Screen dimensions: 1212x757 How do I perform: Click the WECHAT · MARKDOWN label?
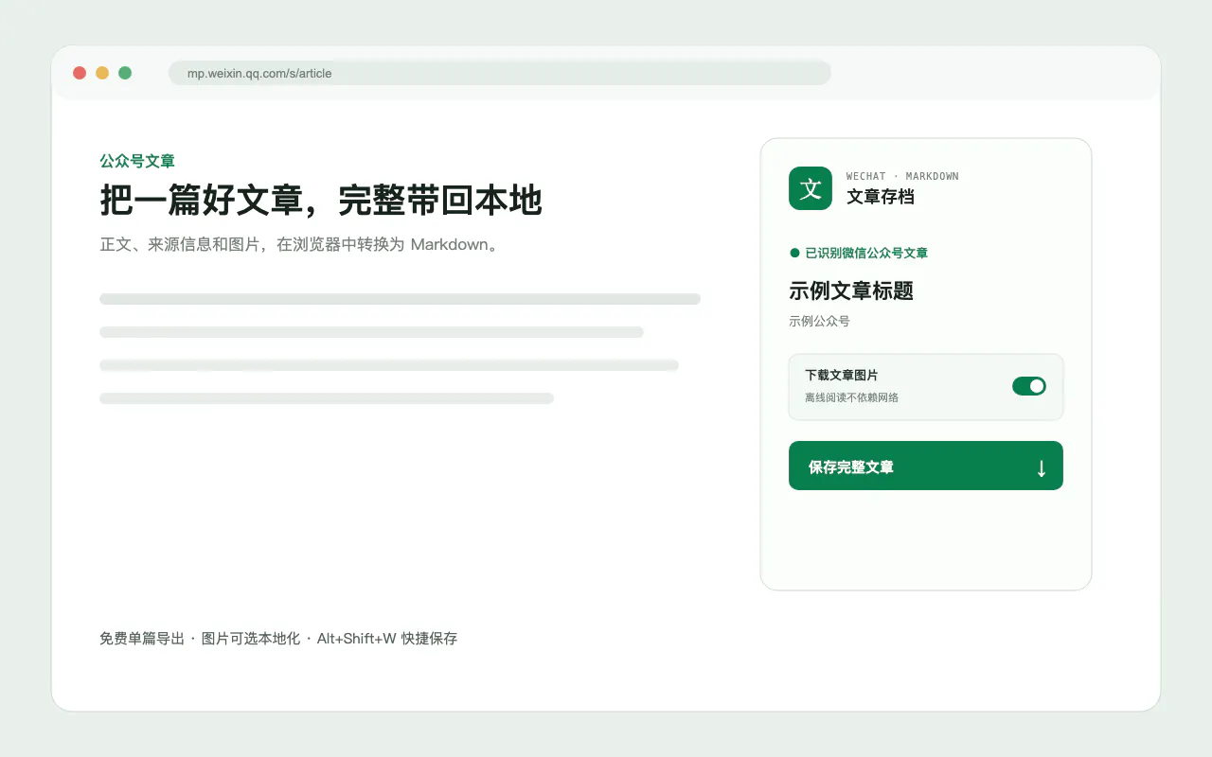pyautogui.click(x=902, y=176)
